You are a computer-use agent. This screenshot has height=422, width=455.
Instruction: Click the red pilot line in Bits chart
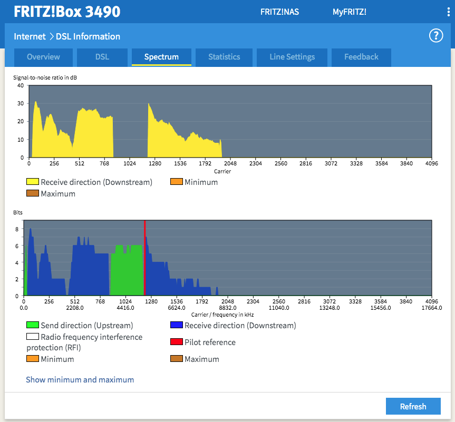point(144,258)
